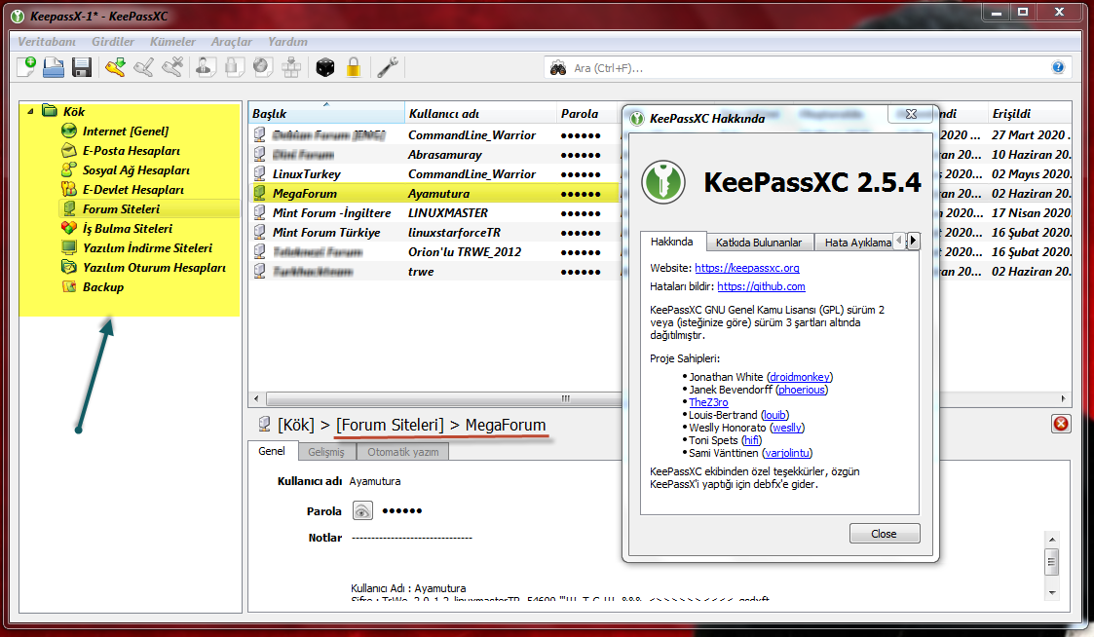Viewport: 1094px width, 637px height.
Task: Open the Araçlar menu
Action: point(232,42)
